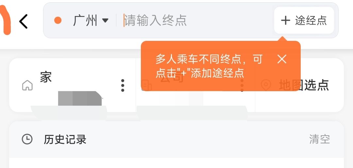Open the three-dot menu beside 家

[x=123, y=85]
